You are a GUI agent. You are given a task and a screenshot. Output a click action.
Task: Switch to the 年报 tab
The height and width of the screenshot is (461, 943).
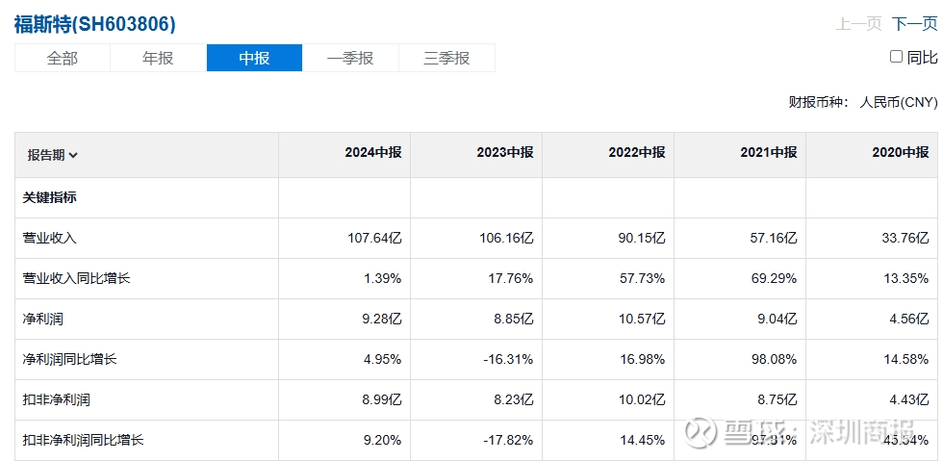(158, 58)
